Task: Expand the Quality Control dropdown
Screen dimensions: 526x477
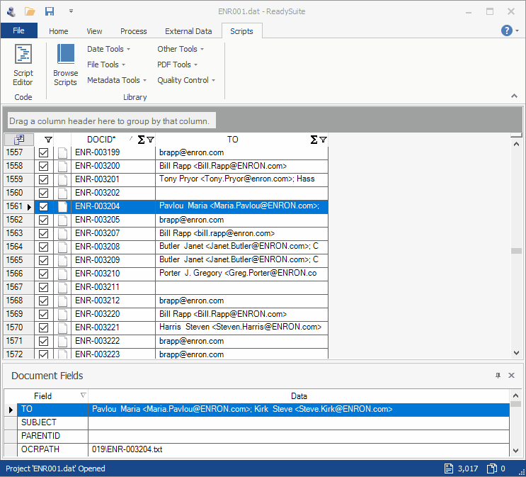Action: pos(186,80)
